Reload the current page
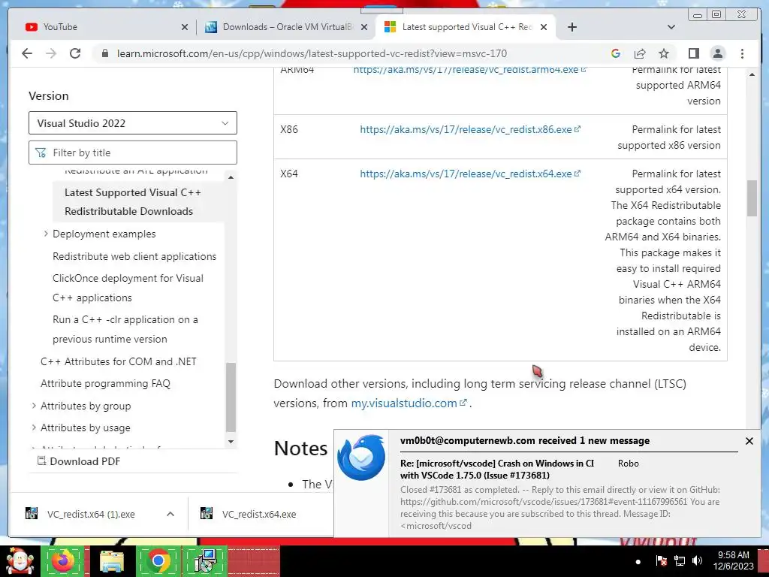The height and width of the screenshot is (577, 769). click(x=75, y=53)
